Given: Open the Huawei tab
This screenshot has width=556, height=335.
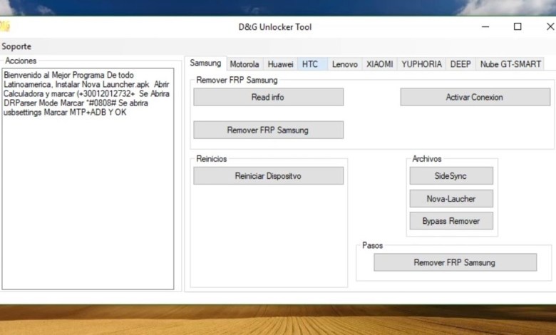Looking at the screenshot, I should tap(280, 64).
